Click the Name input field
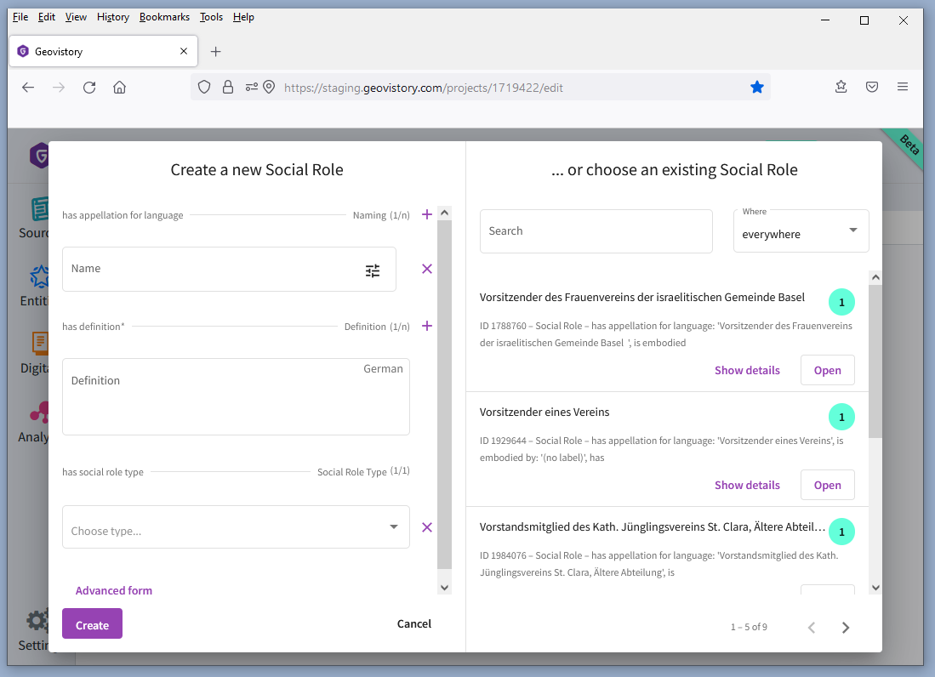The height and width of the screenshot is (677, 935). pos(229,270)
